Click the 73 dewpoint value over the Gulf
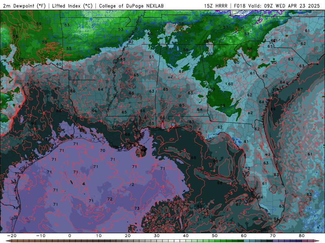The width and height of the screenshot is (325, 243). coord(137,208)
